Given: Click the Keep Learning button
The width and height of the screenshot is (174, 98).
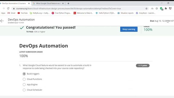Looking at the screenshot, I should [x=129, y=29].
